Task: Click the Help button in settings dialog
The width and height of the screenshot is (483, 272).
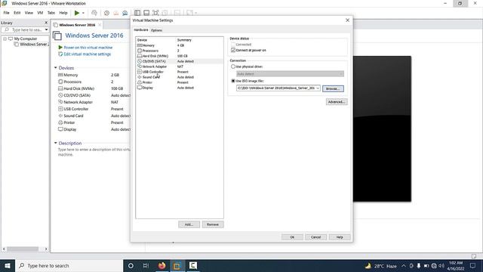Action: tap(340, 237)
